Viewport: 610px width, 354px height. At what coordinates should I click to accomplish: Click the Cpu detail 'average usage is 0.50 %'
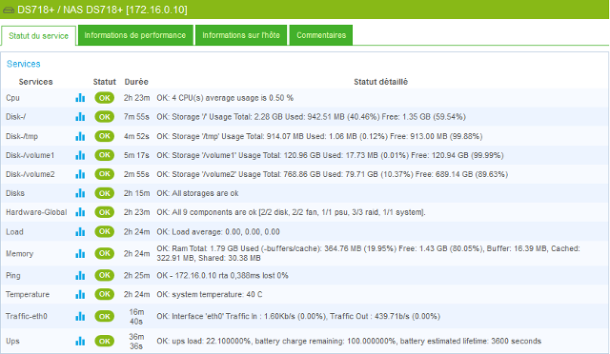coord(250,98)
